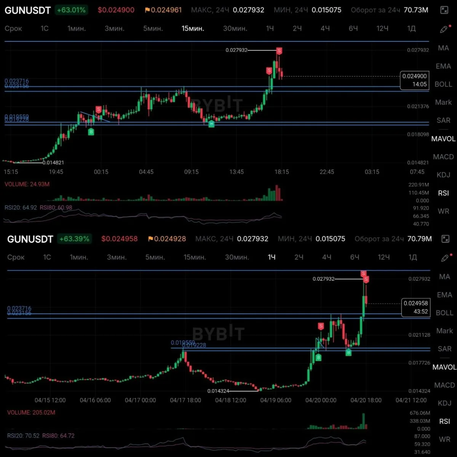This screenshot has height=457, width=457.
Task: Click the orange flag mark price 0.024961
Action: tap(163, 10)
